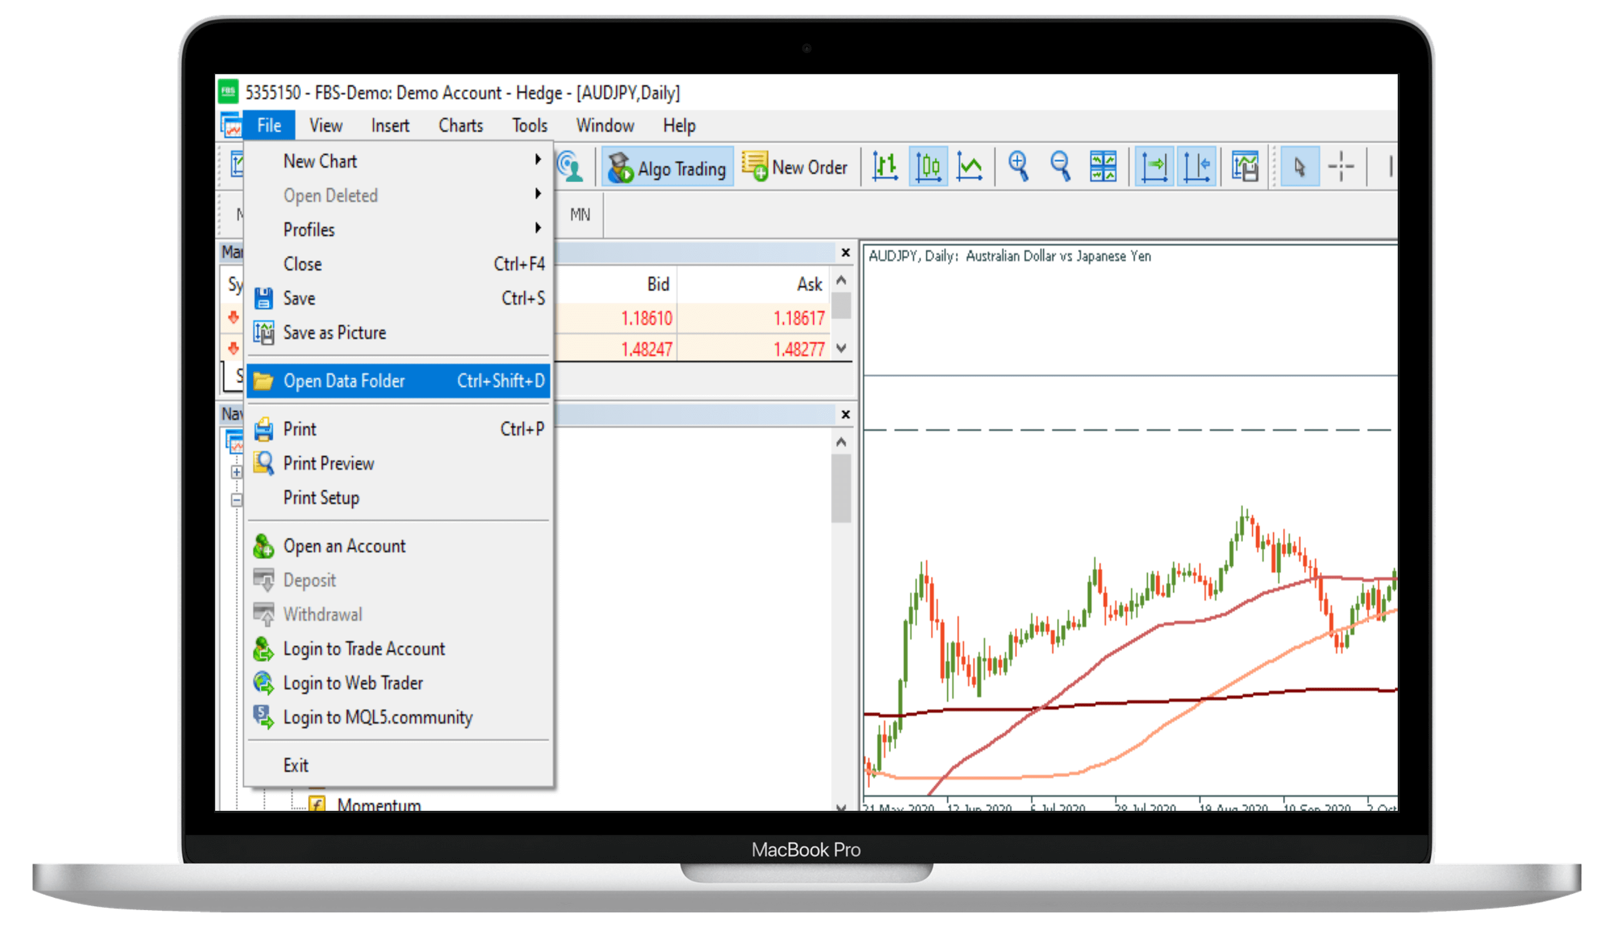Select the crosshair tool
Image resolution: width=1618 pixels, height=937 pixels.
(x=1341, y=167)
